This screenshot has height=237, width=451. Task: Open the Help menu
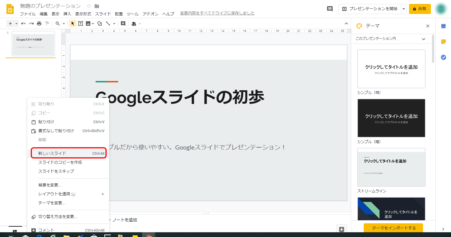point(168,14)
